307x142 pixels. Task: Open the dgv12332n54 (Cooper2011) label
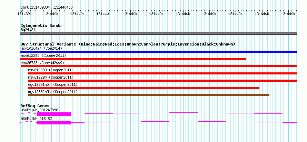[53, 92]
